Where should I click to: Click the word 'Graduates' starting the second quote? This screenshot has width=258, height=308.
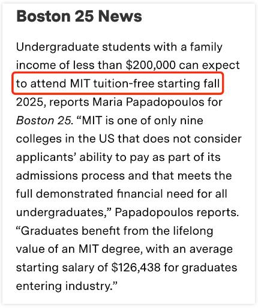[x=49, y=231]
